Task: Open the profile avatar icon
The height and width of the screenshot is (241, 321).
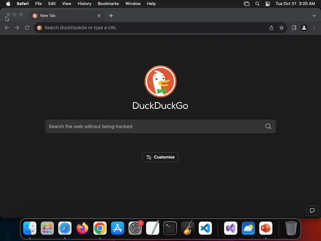Action: pos(304,28)
